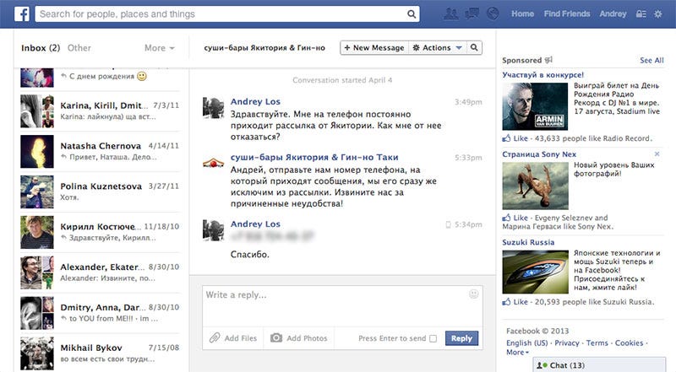Click sponsored megaphone icon
676x372 pixels.
[548, 60]
